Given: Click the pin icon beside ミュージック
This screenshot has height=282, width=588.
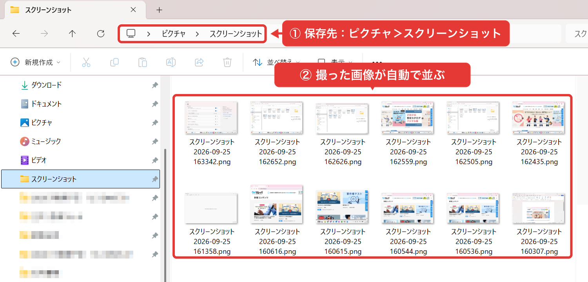Looking at the screenshot, I should pyautogui.click(x=155, y=141).
